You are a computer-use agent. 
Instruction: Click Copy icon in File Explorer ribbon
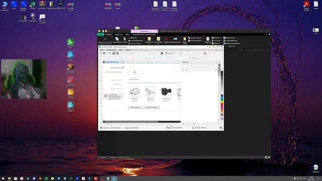coord(117,39)
